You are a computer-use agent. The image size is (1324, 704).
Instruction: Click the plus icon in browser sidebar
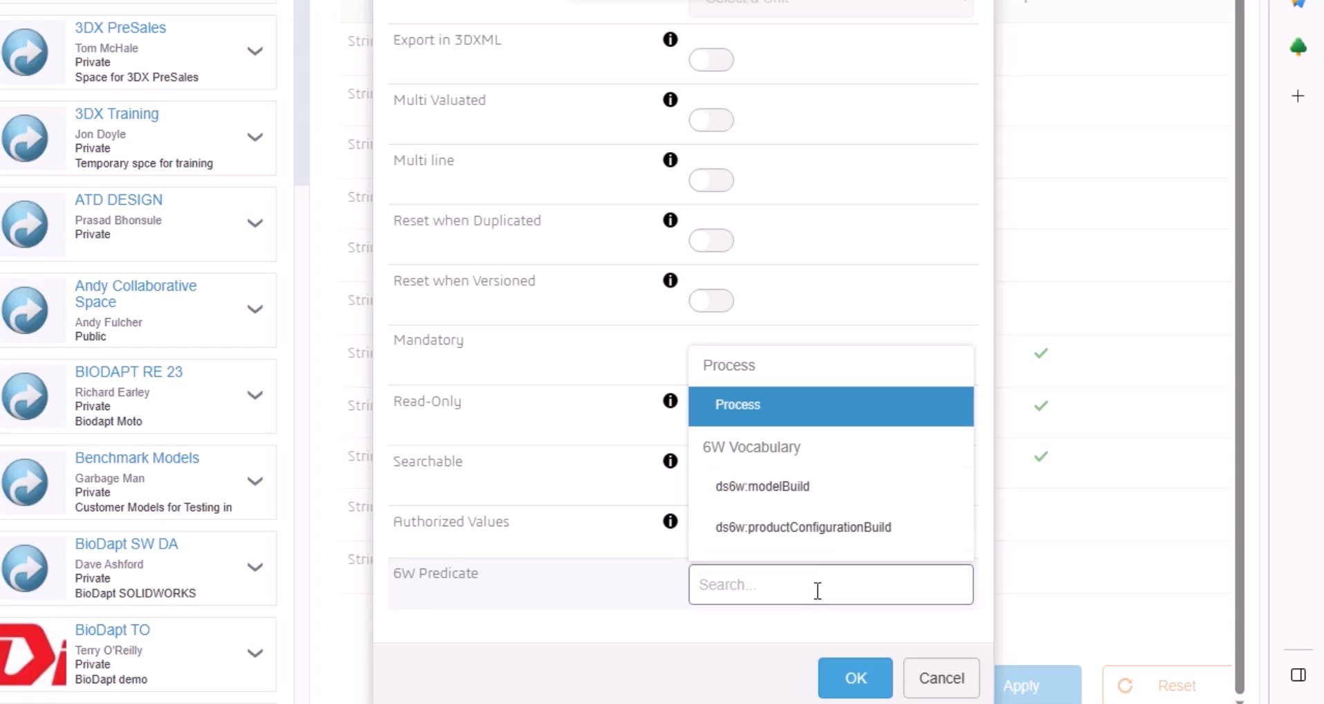(x=1298, y=96)
